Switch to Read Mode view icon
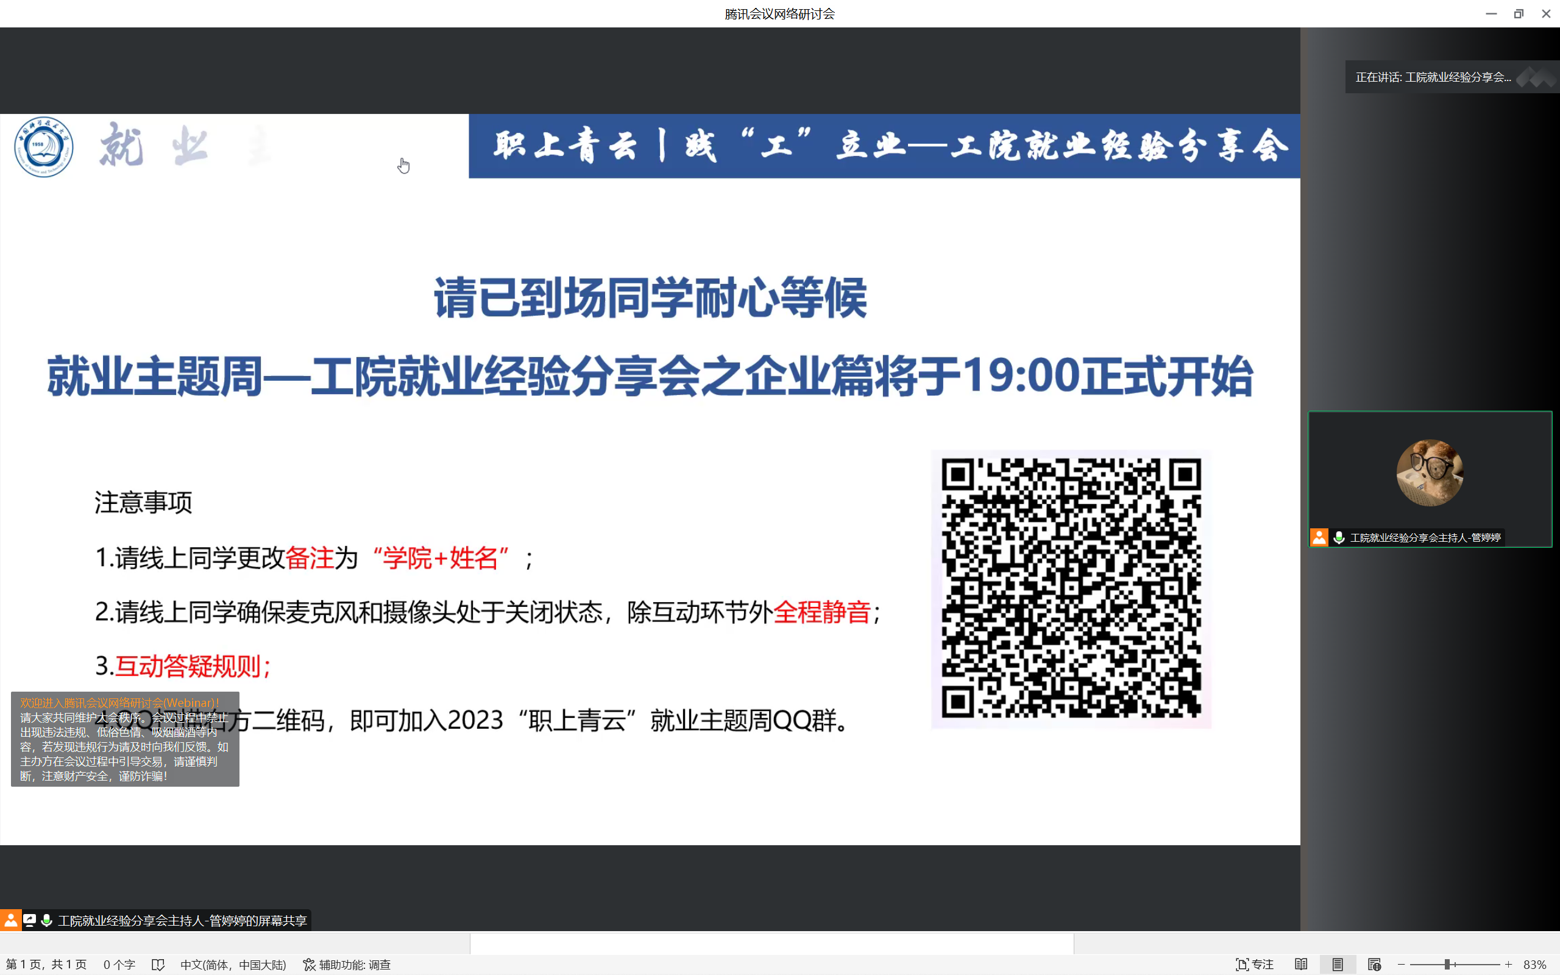1560x975 pixels. (1301, 965)
